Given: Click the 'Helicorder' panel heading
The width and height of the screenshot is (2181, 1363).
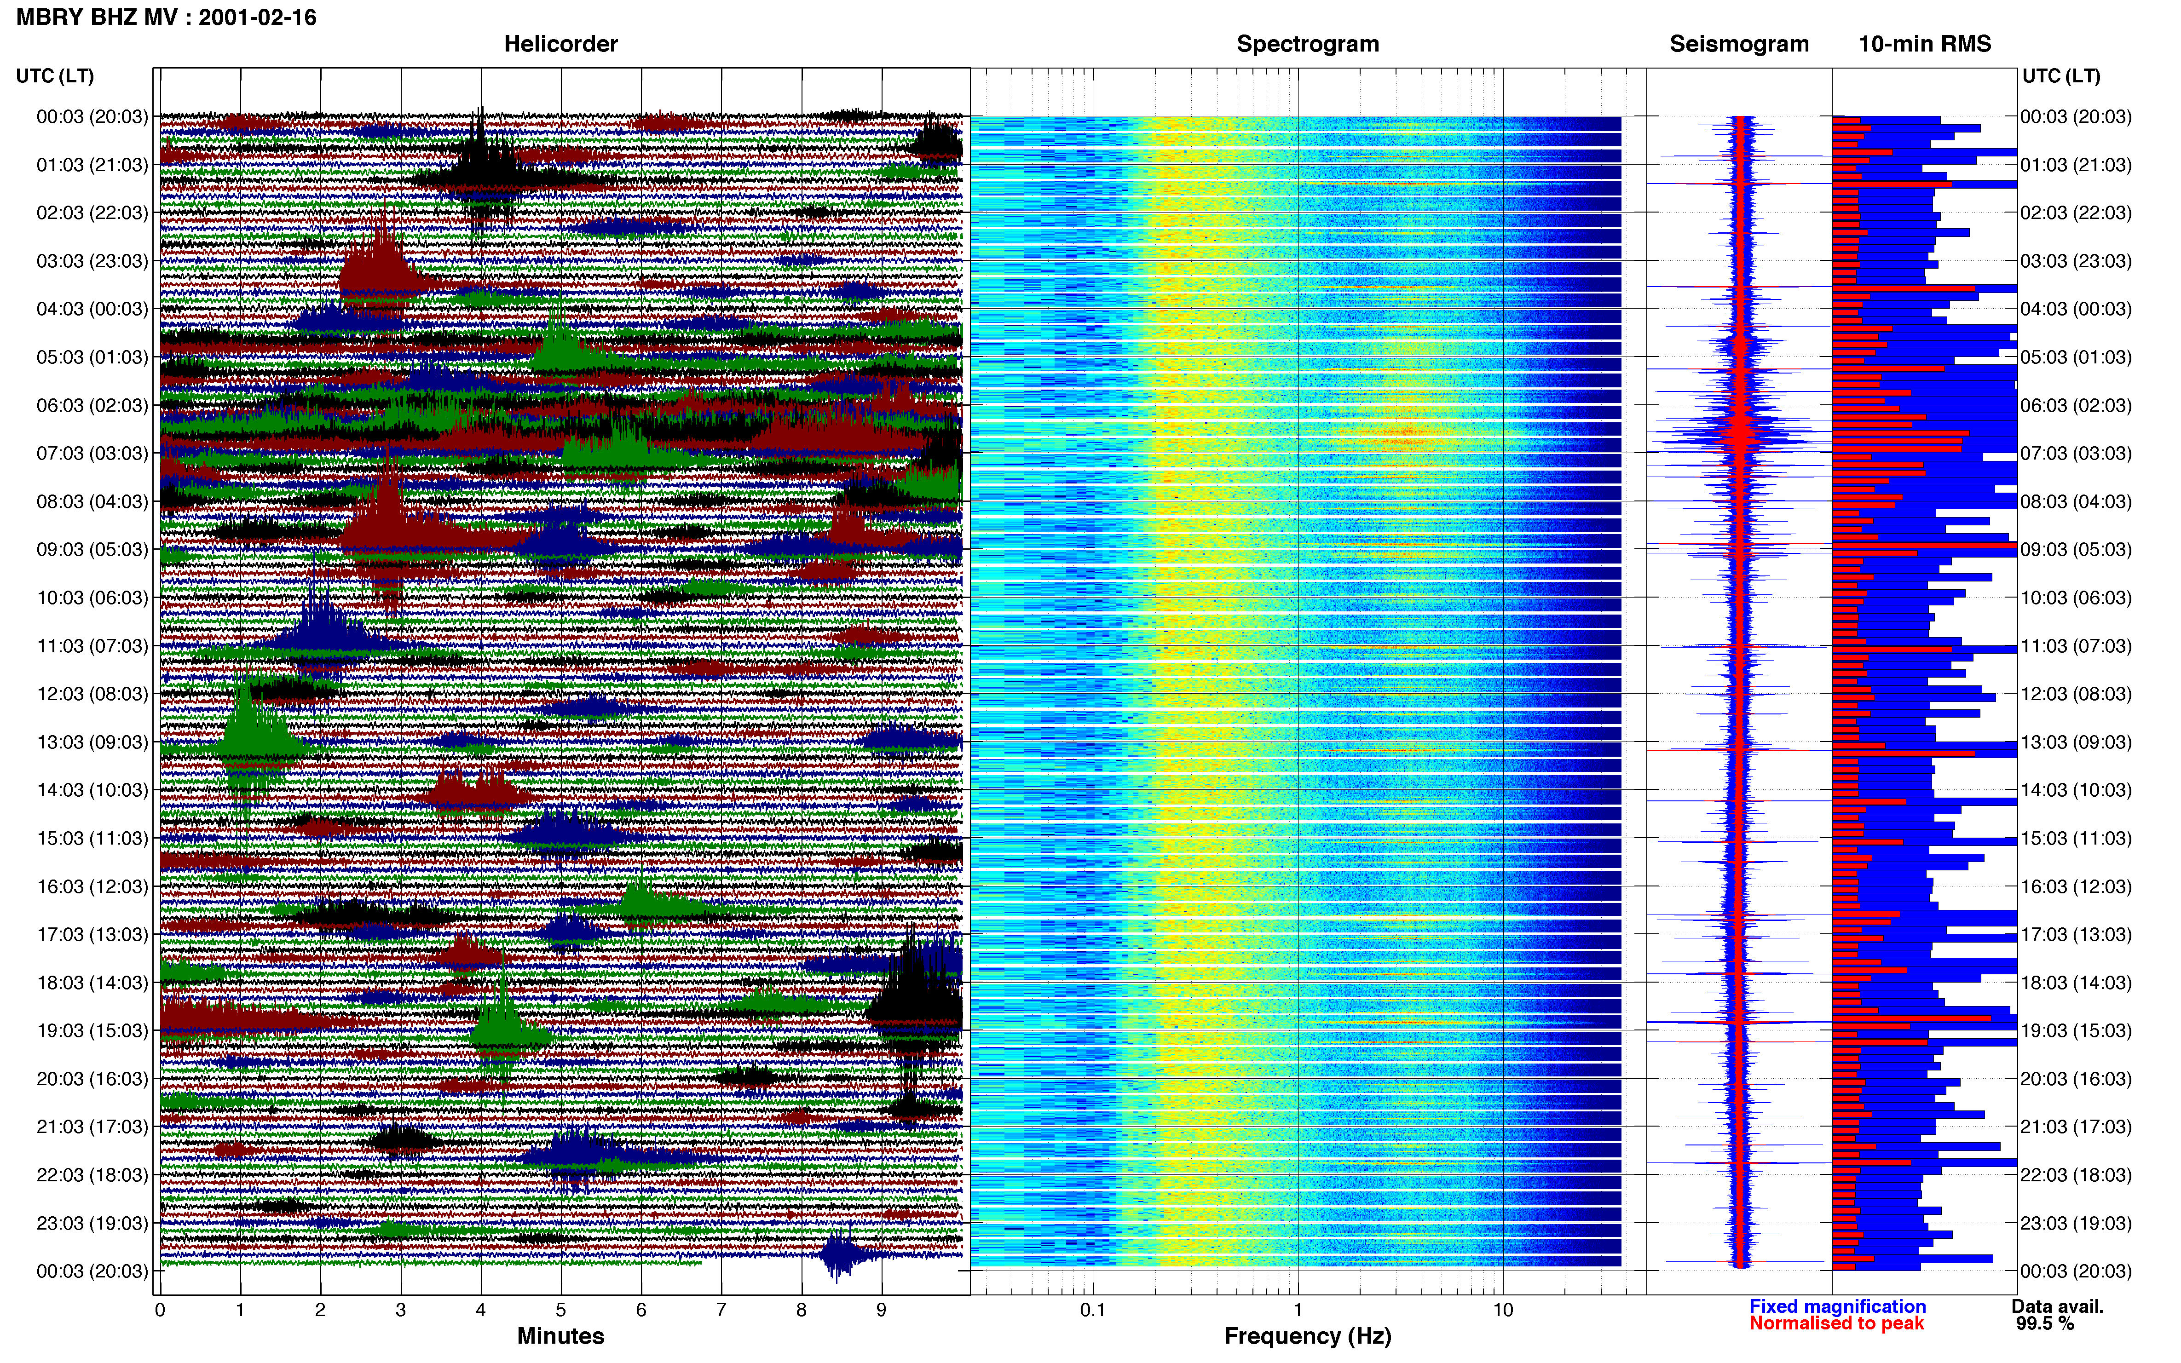Looking at the screenshot, I should point(561,44).
